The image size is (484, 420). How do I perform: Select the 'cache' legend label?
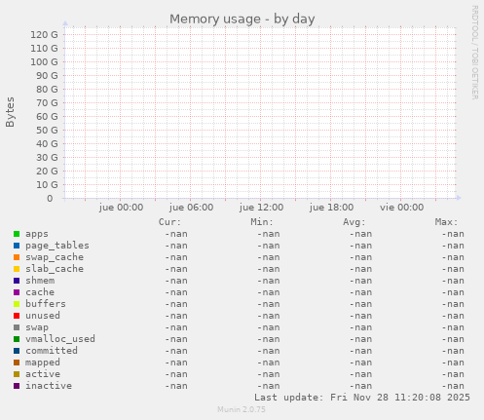pos(40,292)
